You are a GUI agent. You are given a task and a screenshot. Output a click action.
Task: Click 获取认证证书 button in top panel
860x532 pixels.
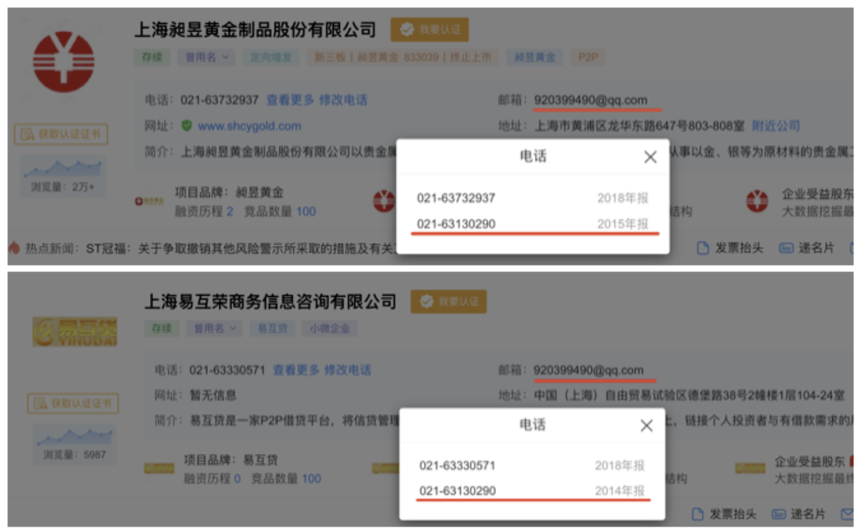click(61, 134)
